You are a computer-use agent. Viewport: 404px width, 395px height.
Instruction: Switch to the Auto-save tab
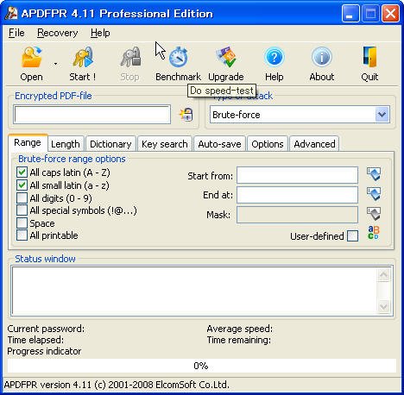point(219,144)
